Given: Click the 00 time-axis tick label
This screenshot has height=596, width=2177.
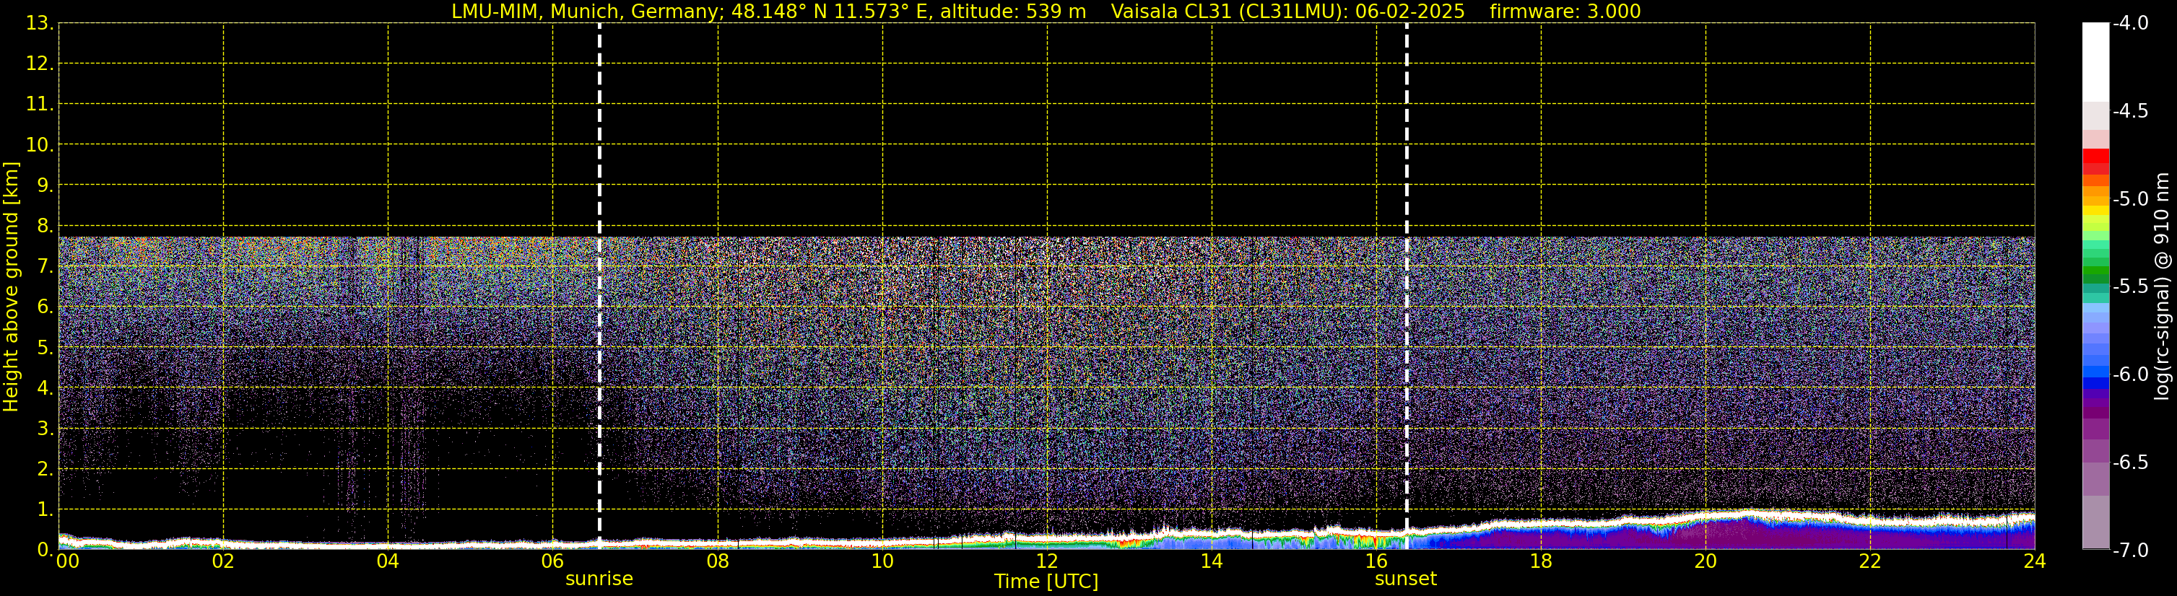Looking at the screenshot, I should click(68, 562).
